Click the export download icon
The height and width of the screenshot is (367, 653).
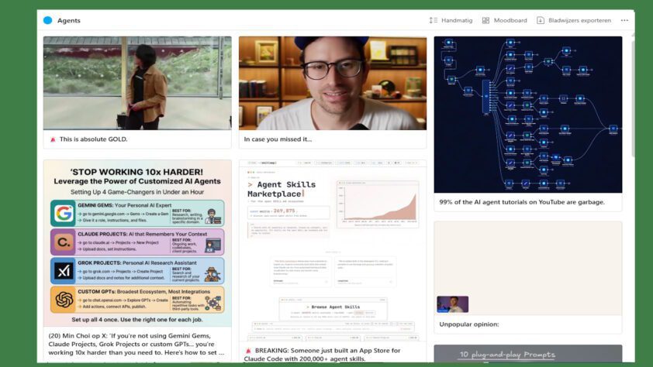point(541,20)
